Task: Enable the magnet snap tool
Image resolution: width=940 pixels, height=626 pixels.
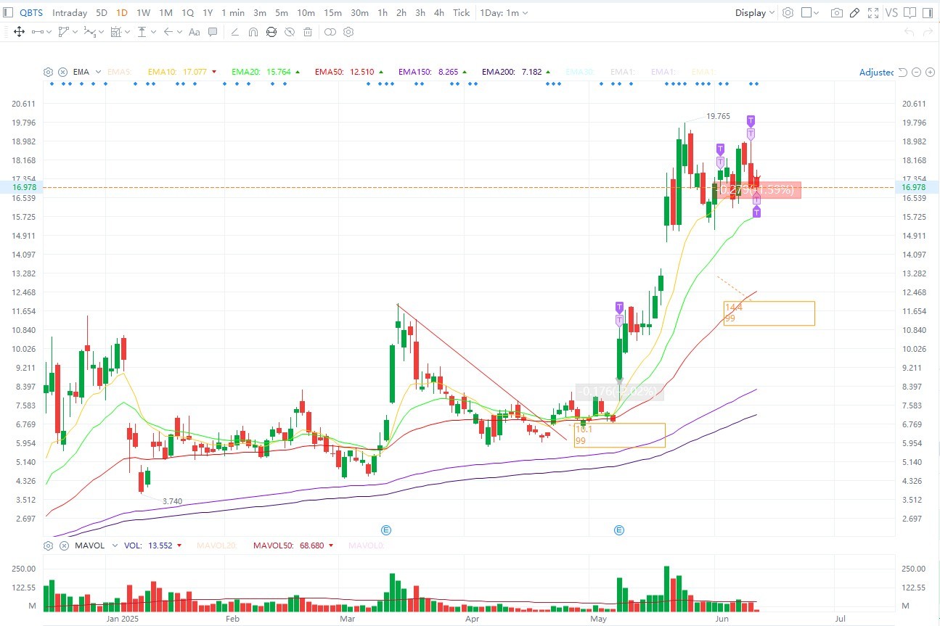Action: pyautogui.click(x=253, y=32)
